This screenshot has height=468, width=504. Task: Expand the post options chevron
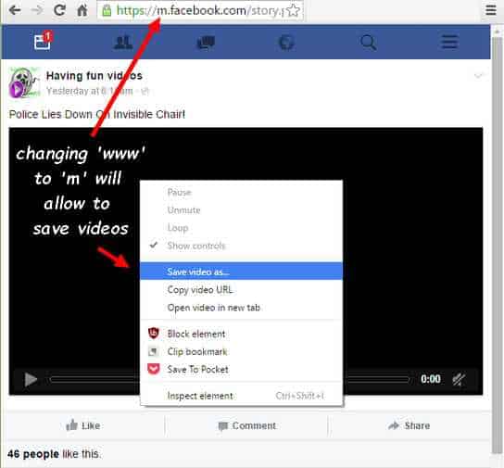point(478,76)
